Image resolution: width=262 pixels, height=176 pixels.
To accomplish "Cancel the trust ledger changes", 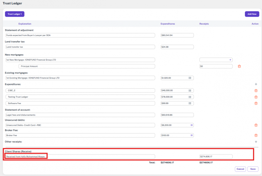I will (240, 169).
